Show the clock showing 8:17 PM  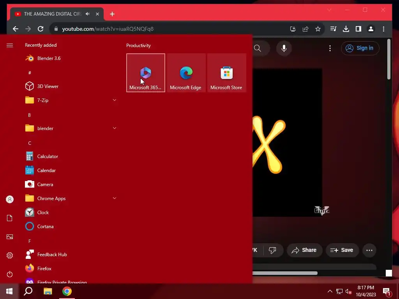coord(365,291)
